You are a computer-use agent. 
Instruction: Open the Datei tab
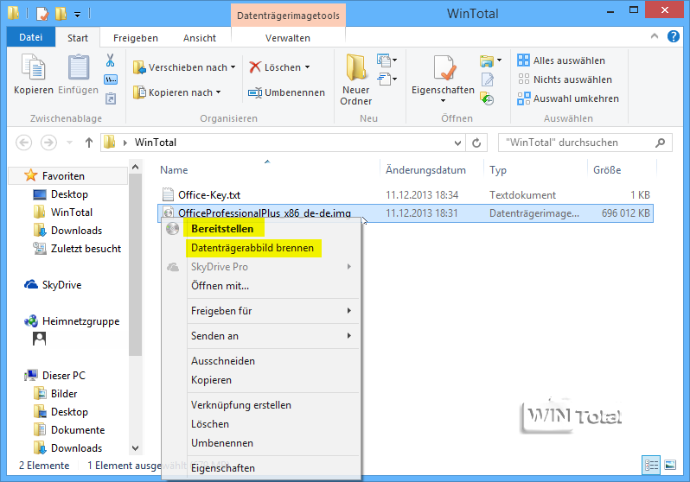pyautogui.click(x=31, y=37)
